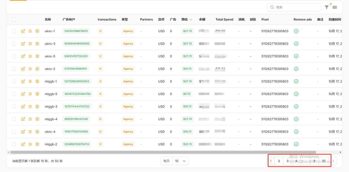349x172 pixels.
Task: Open the column layout icon
Action: [335, 7]
